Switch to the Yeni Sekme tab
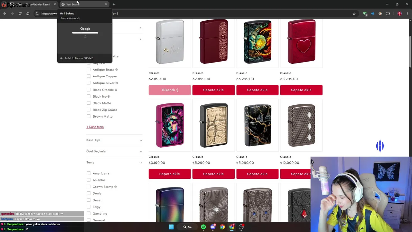Image resolution: width=412 pixels, height=232 pixels. [84, 4]
